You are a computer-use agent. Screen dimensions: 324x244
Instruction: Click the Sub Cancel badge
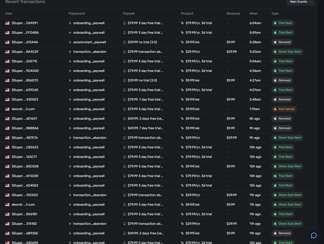coord(284,109)
